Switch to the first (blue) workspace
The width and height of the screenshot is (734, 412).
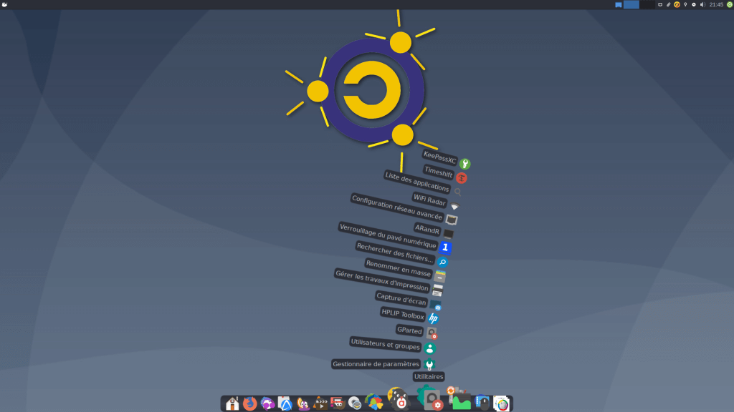click(631, 5)
